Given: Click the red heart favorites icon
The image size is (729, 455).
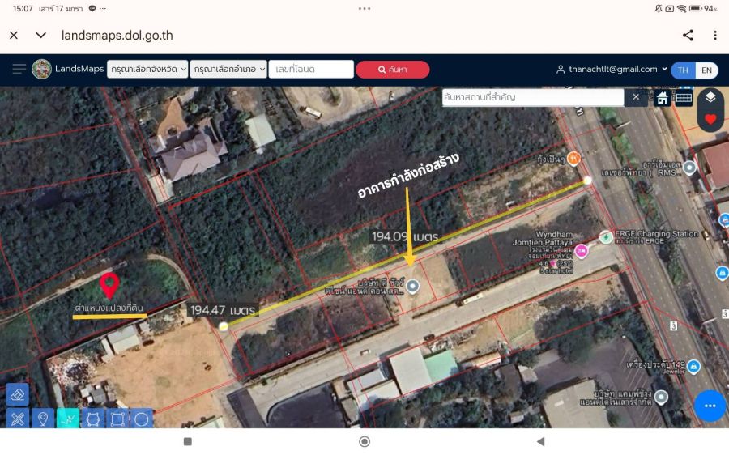Looking at the screenshot, I should (710, 119).
